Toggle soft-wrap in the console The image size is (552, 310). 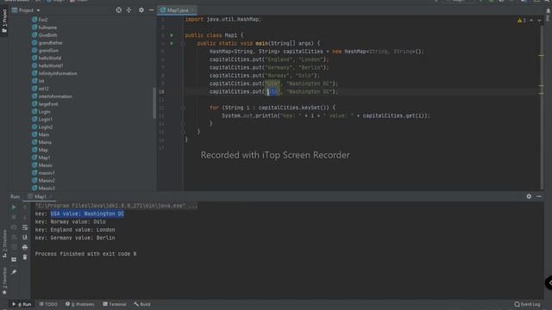click(x=25, y=227)
